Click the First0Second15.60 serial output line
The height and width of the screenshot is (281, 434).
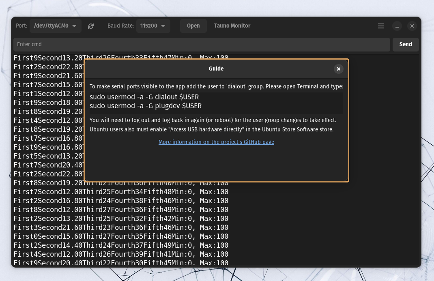coord(121,236)
